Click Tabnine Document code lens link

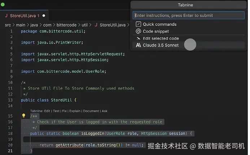(x=91, y=111)
